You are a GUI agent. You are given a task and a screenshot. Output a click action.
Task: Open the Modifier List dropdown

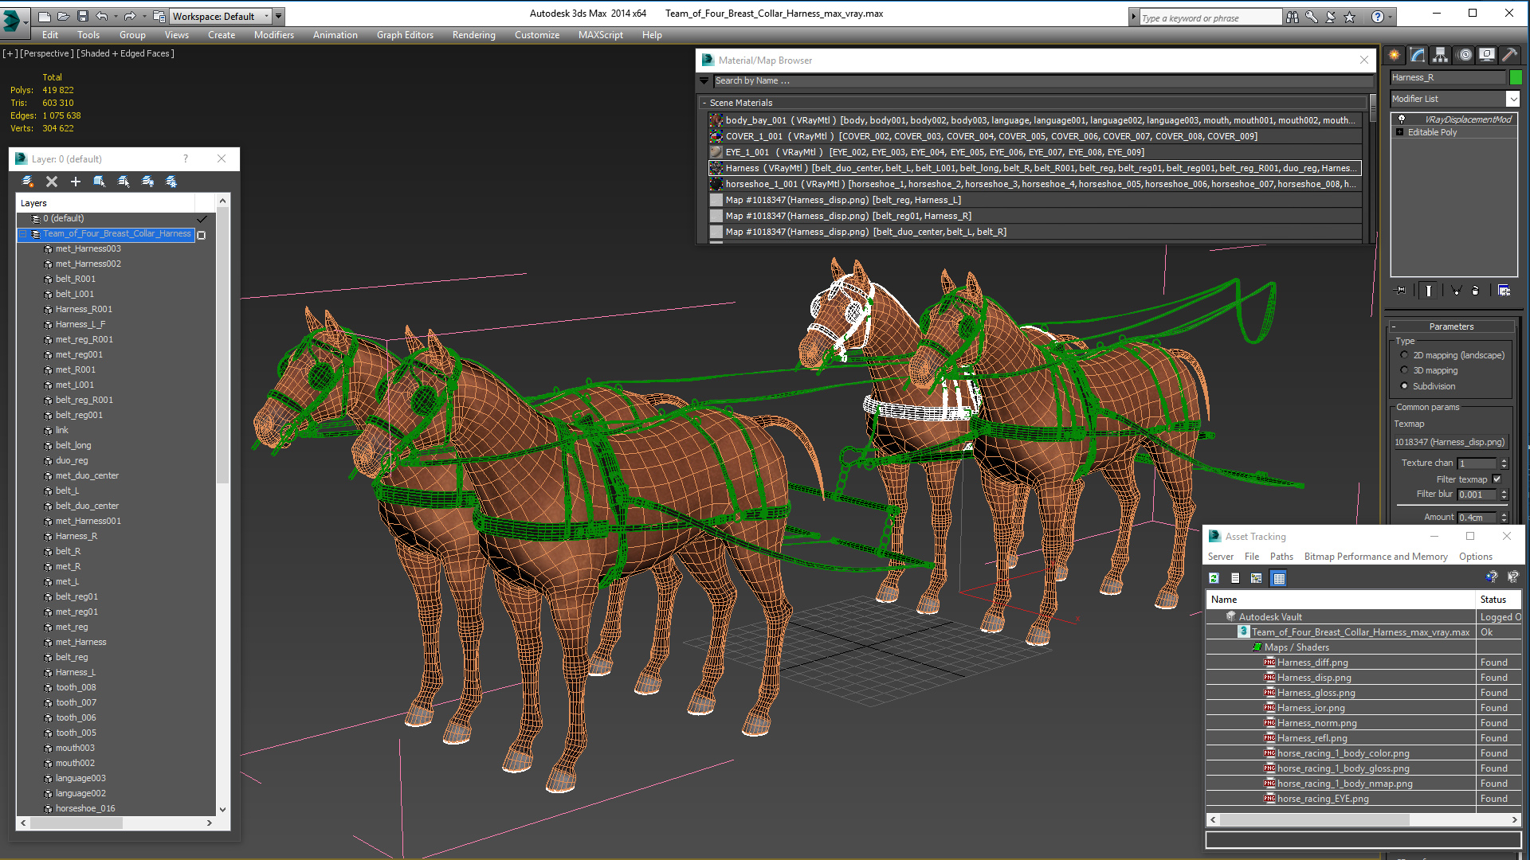1512,99
